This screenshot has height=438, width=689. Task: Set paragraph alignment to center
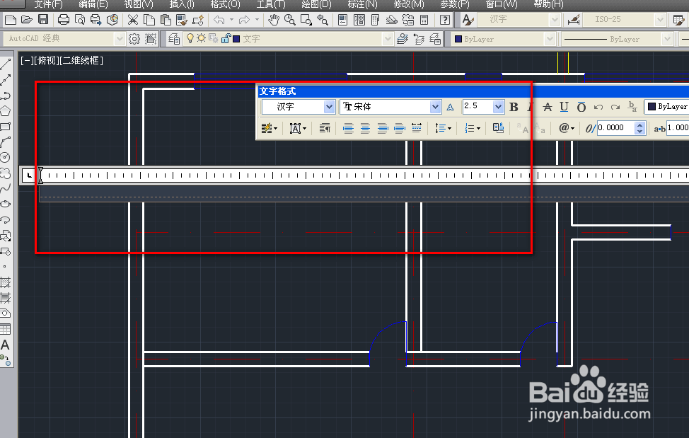coord(365,128)
